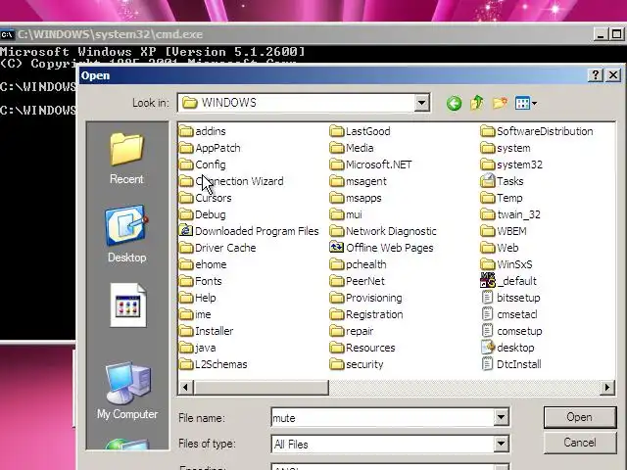Select the comsetup file
Image resolution: width=627 pixels, height=470 pixels.
(511, 331)
